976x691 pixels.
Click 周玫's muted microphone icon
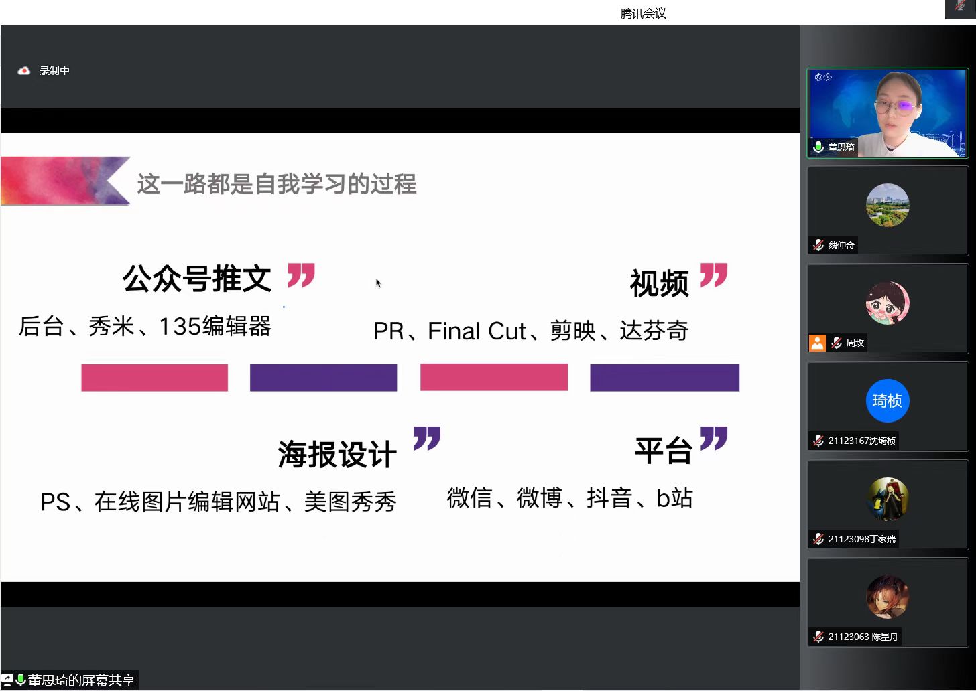tap(837, 343)
